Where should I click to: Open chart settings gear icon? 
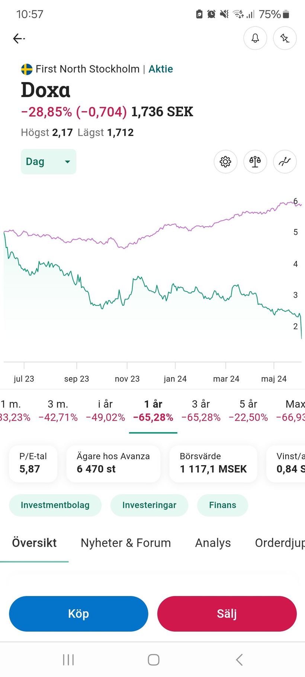(x=225, y=162)
